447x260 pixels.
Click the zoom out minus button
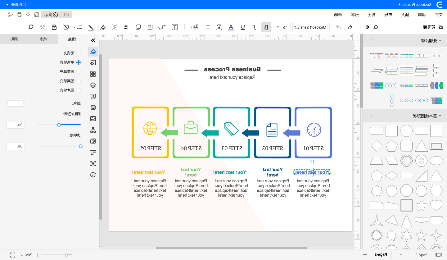75,255
